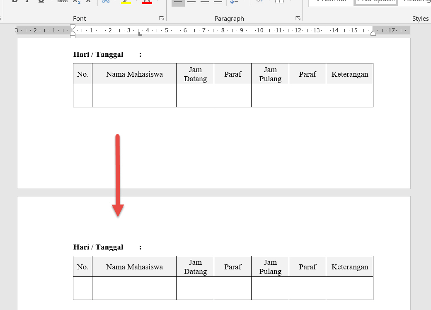
Task: Toggle justified alignment
Action: 218,2
